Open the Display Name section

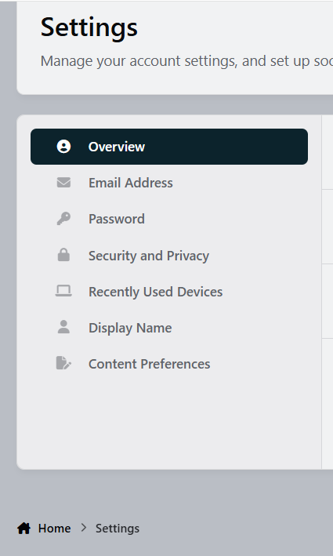click(169, 328)
